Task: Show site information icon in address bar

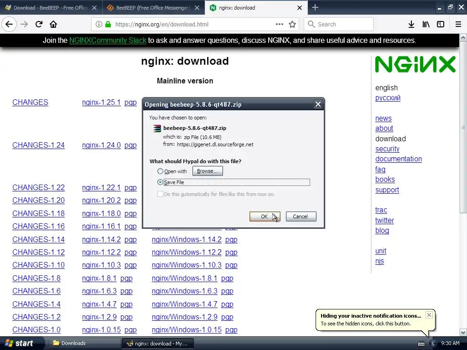Action: pyautogui.click(x=99, y=24)
